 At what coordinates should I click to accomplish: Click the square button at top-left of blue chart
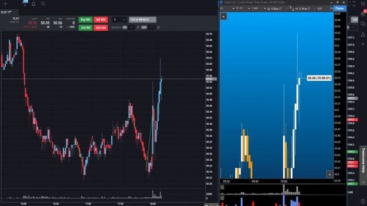click(224, 17)
